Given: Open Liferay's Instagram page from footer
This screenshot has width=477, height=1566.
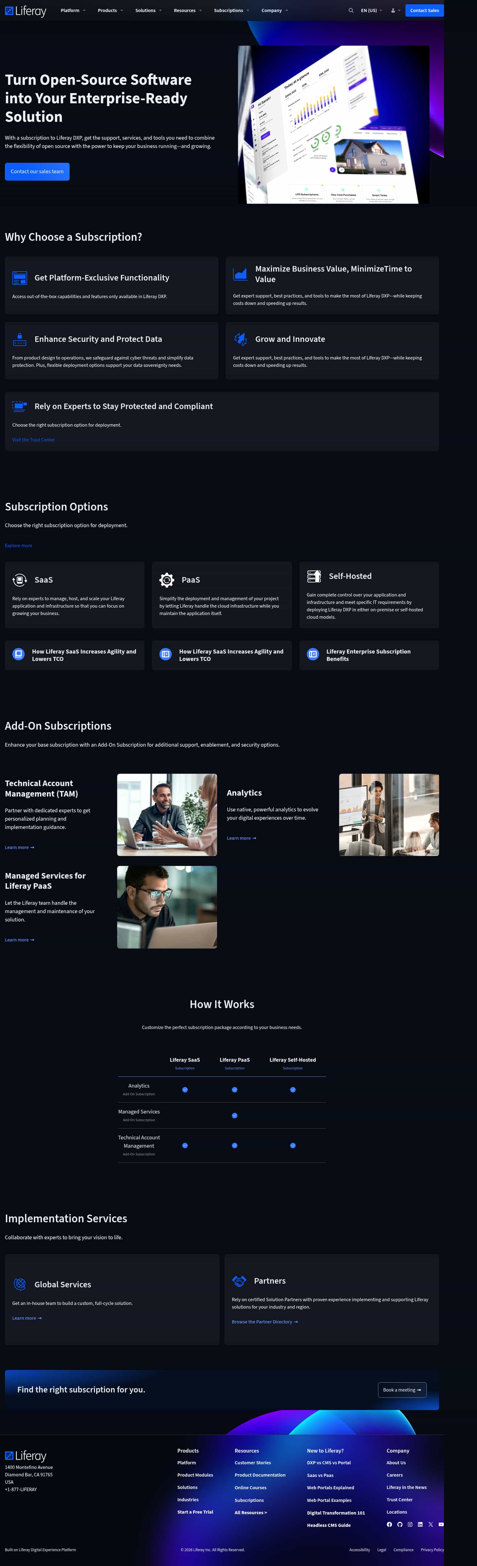Looking at the screenshot, I should tap(410, 1524).
